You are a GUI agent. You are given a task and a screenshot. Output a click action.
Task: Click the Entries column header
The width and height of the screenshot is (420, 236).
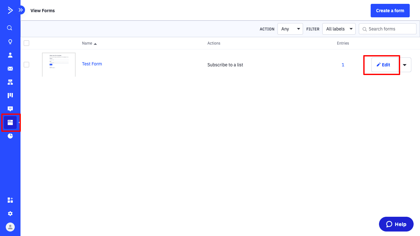coord(343,43)
